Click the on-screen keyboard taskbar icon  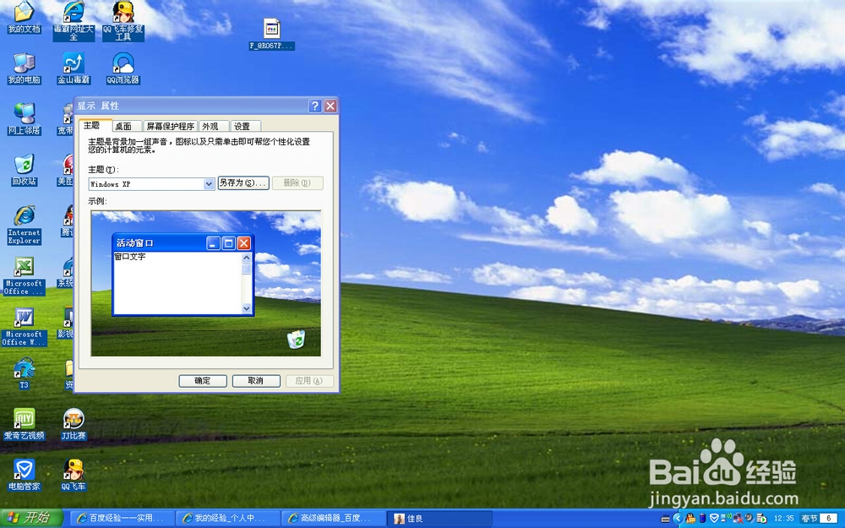click(x=665, y=519)
